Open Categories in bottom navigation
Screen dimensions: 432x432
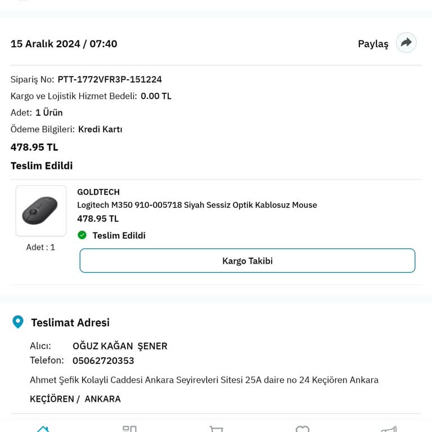129,429
